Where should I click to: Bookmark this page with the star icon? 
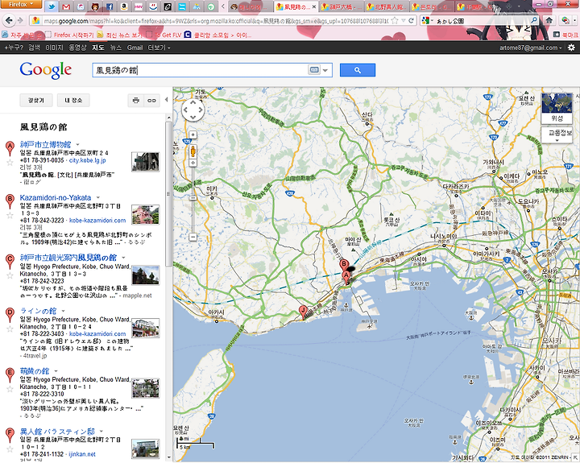395,21
